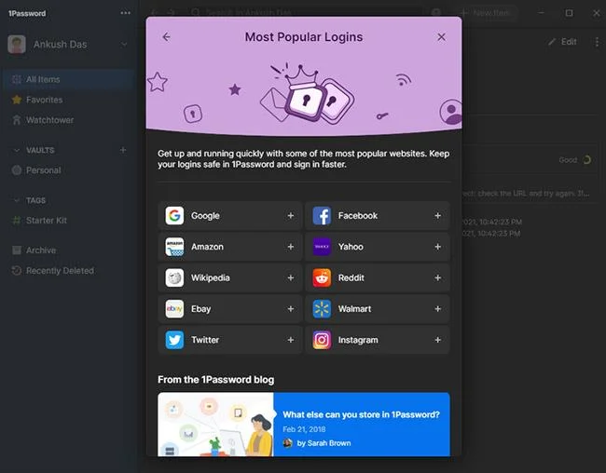Collapse the TAGS section chevron

(17, 200)
